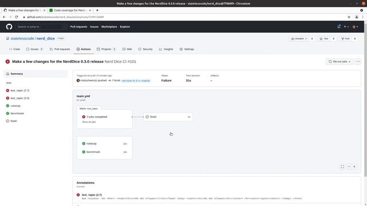Switch to the Insights repository tab
Screen dimensions: 367x206
pos(166,49)
